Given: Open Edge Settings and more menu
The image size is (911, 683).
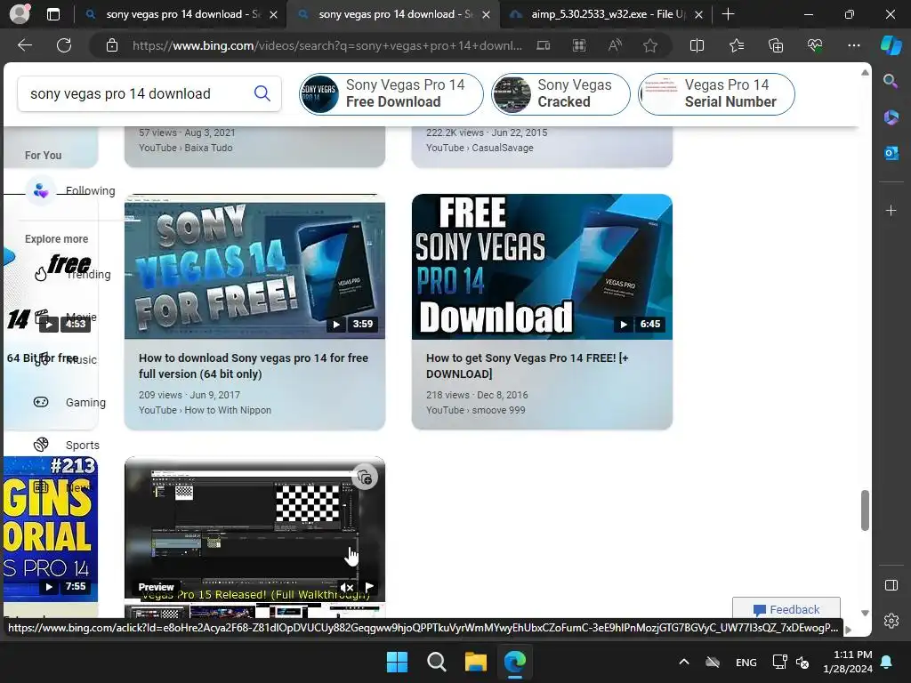Looking at the screenshot, I should point(853,45).
